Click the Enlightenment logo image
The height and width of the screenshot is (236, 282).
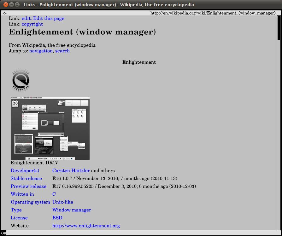pos(21,80)
